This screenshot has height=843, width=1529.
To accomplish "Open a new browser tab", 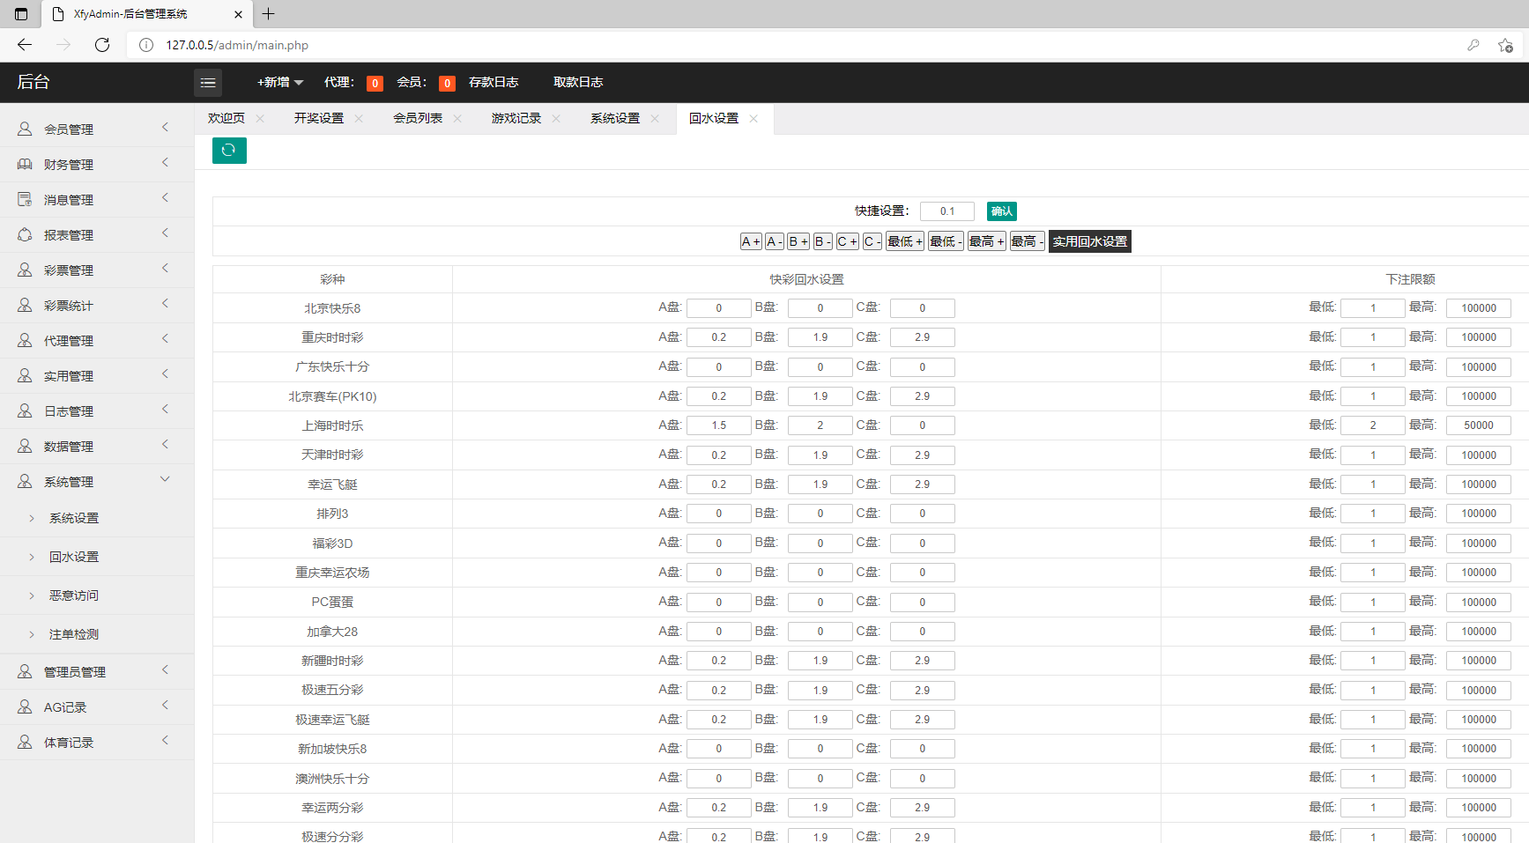I will point(269,14).
